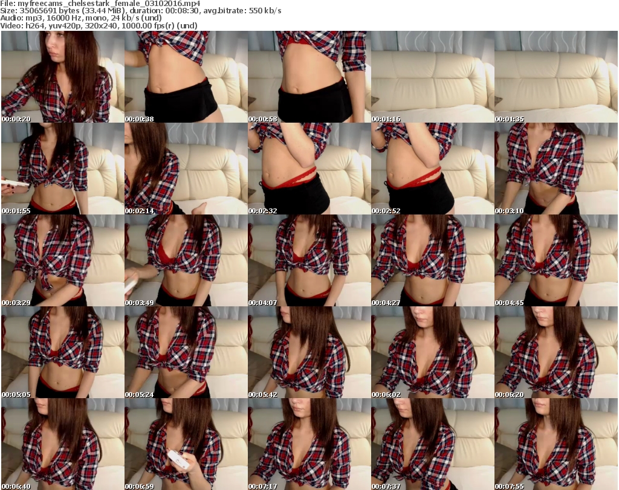Select the thumbnail at 00:07:17
This screenshot has width=619, height=490.
[x=309, y=444]
